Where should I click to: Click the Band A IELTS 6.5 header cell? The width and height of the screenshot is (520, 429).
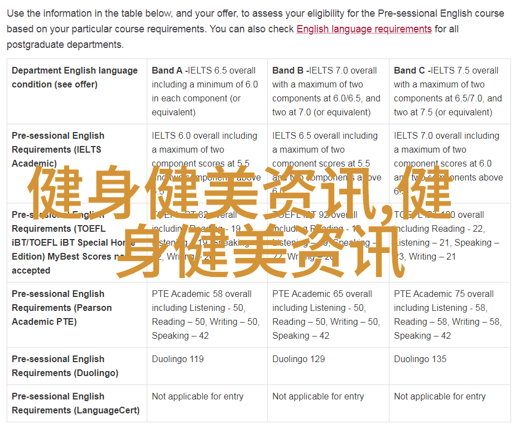click(x=206, y=91)
